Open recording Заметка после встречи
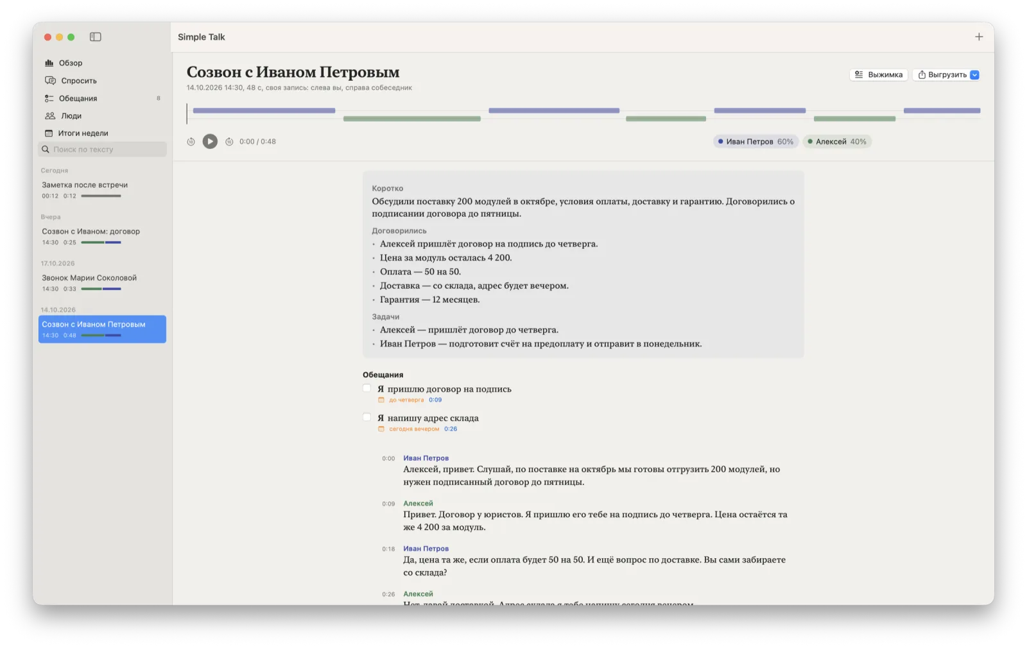This screenshot has width=1027, height=648. [102, 189]
